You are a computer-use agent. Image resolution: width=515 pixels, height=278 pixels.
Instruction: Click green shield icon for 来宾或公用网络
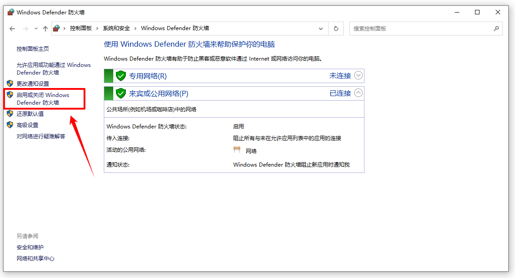pos(121,93)
